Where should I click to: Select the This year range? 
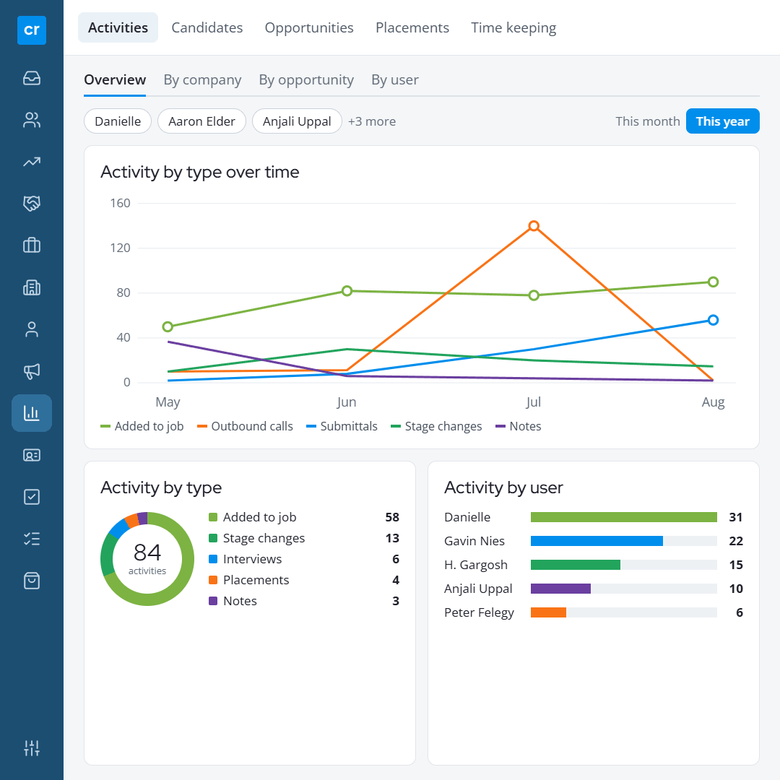pos(723,121)
